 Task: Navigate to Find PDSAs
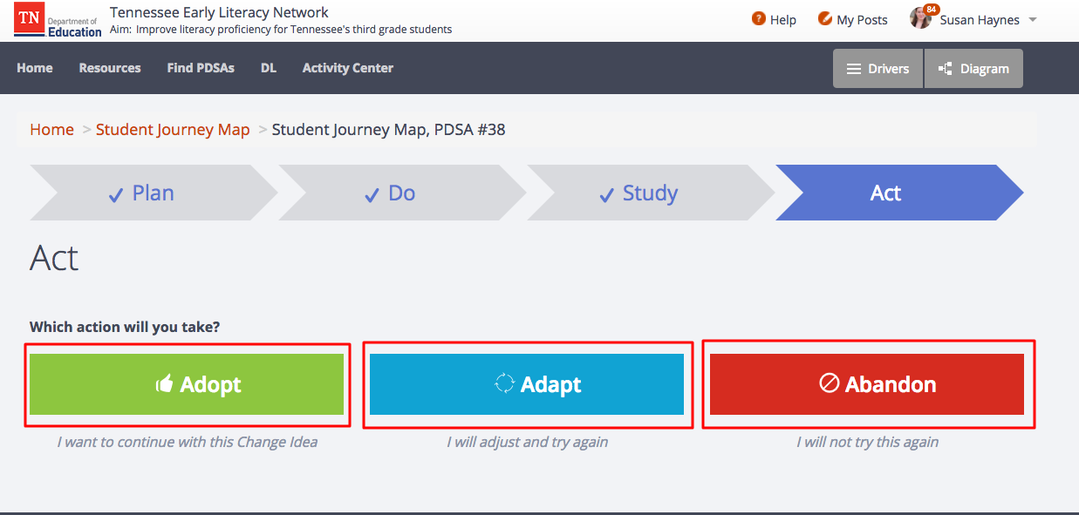click(201, 68)
